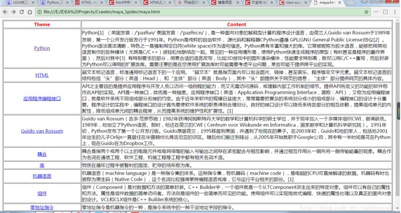Click the Content column header
The image size is (401, 213).
(x=237, y=24)
